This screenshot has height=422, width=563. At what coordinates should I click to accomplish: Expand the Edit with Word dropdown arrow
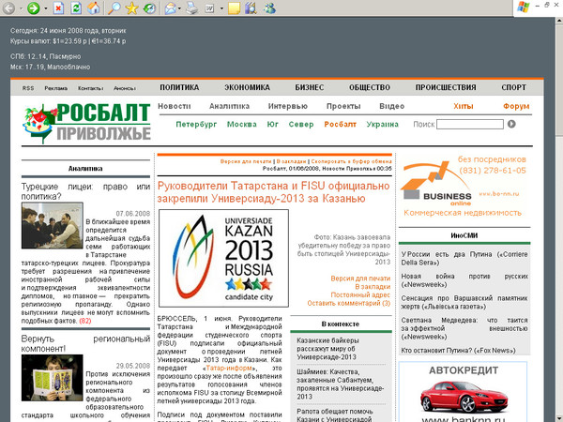(x=222, y=8)
